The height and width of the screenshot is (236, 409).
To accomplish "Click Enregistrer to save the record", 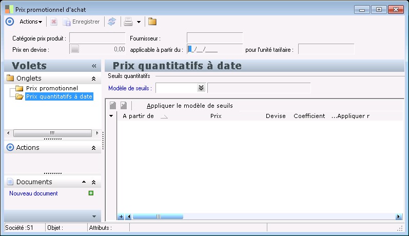I will tap(81, 22).
